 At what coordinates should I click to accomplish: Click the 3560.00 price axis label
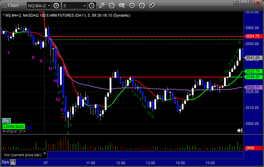pyautogui.click(x=252, y=28)
